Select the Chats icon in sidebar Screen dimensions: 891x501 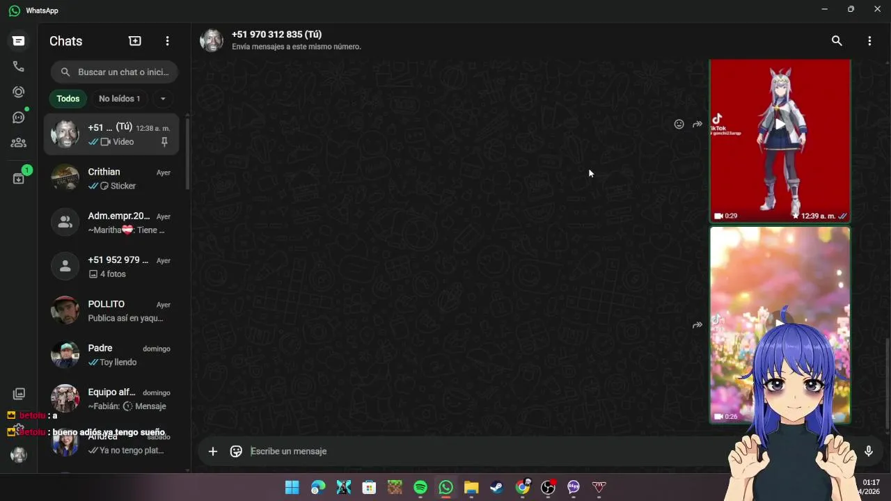click(19, 41)
